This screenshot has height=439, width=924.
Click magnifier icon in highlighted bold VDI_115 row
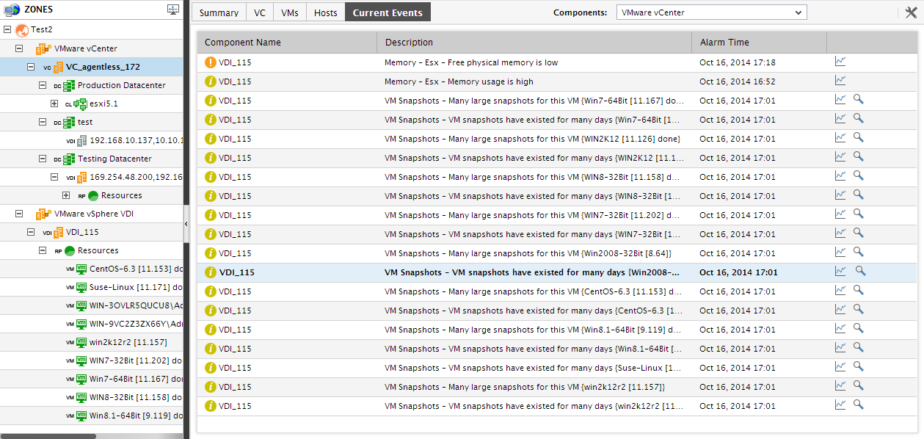point(860,271)
